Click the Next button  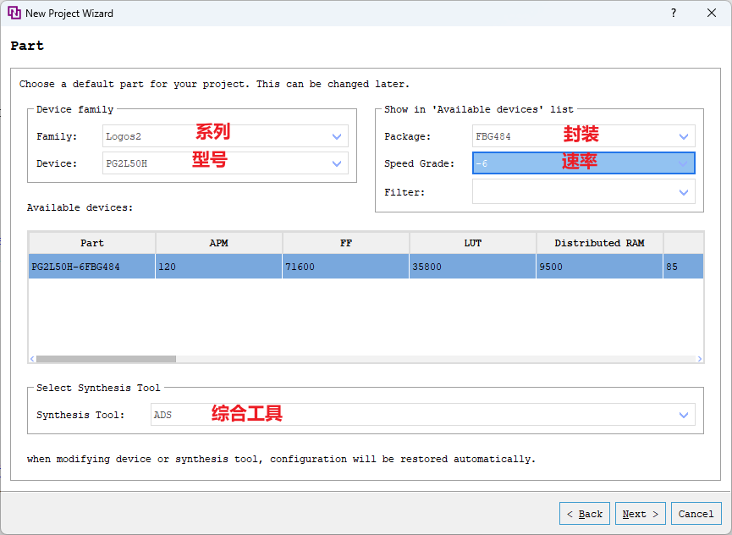coord(640,513)
